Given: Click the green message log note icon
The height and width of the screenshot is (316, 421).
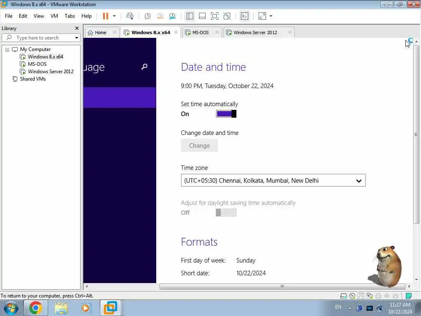Looking at the screenshot, I should click(x=409, y=296).
